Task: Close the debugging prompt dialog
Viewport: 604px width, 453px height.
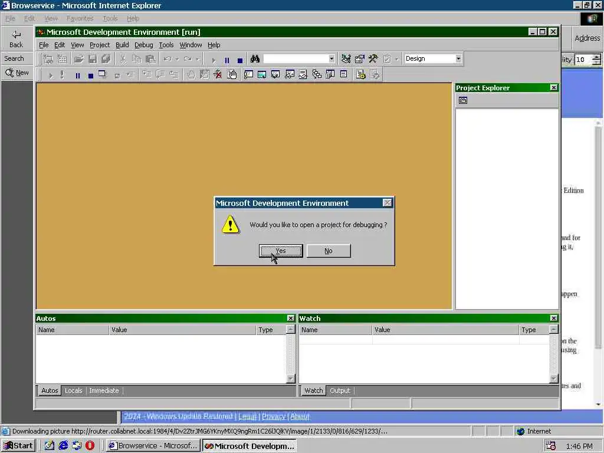Action: coord(388,203)
